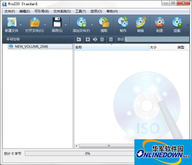Click the 制作 (Make) disc icon
The width and height of the screenshot is (192, 165).
(x=123, y=22)
